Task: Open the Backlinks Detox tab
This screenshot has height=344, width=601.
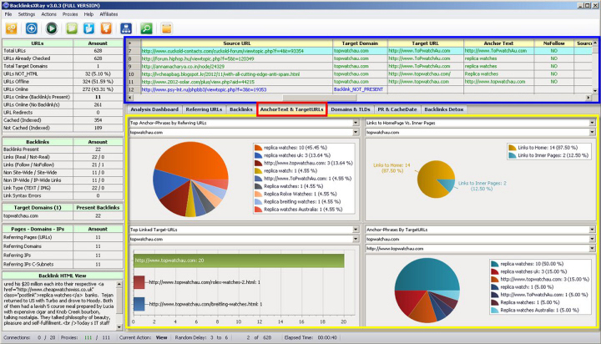Action: point(444,109)
